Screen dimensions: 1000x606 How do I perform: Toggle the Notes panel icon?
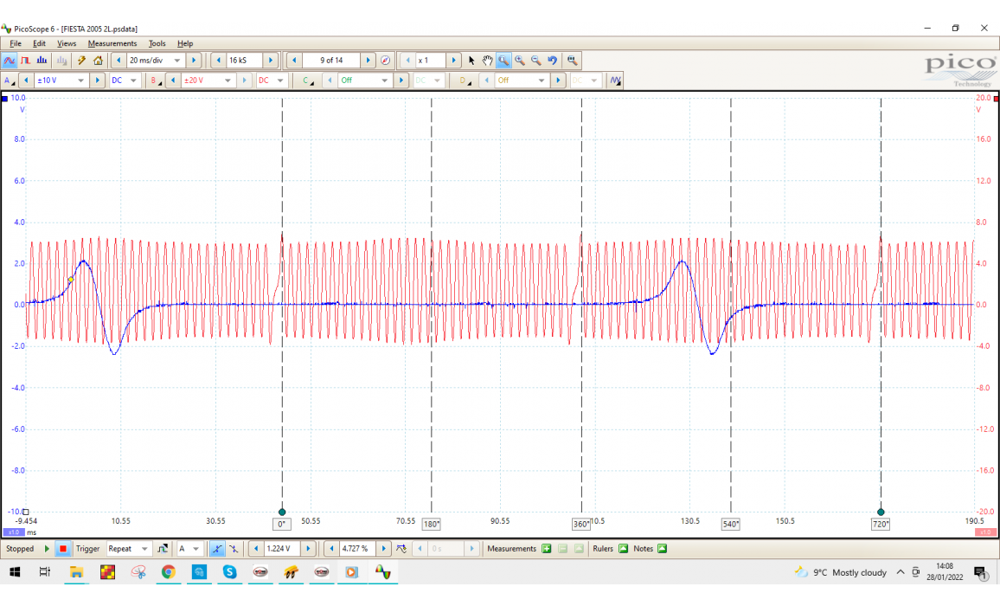click(662, 549)
